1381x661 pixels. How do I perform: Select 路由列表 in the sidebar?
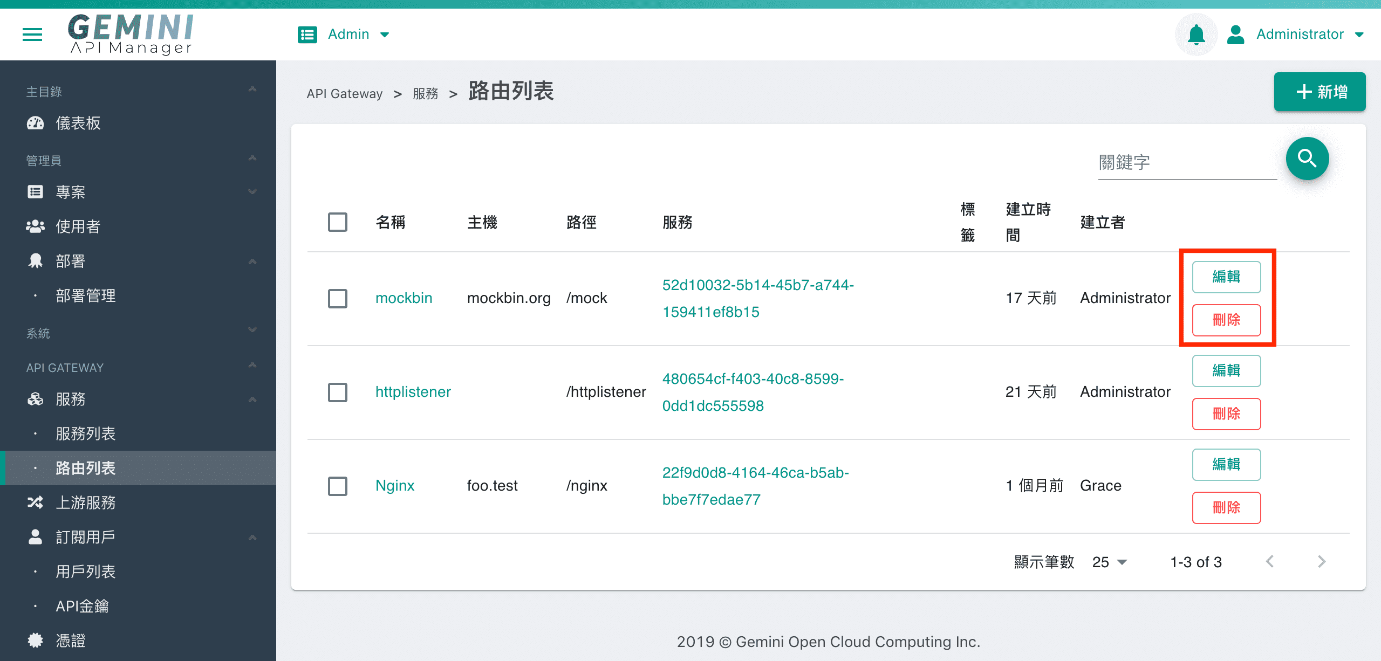(138, 468)
